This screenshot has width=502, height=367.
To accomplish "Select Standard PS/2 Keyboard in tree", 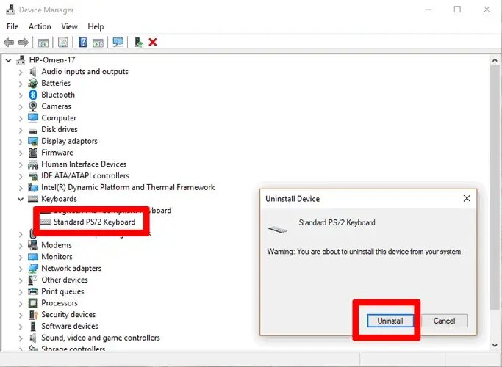I will (x=94, y=222).
